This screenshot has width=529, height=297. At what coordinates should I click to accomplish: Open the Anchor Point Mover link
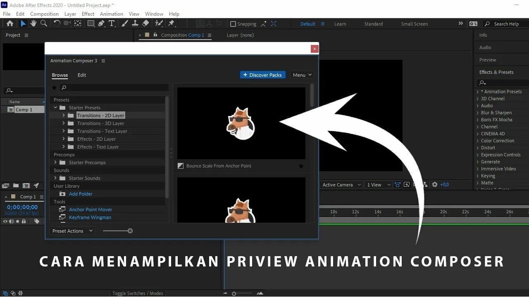91,210
